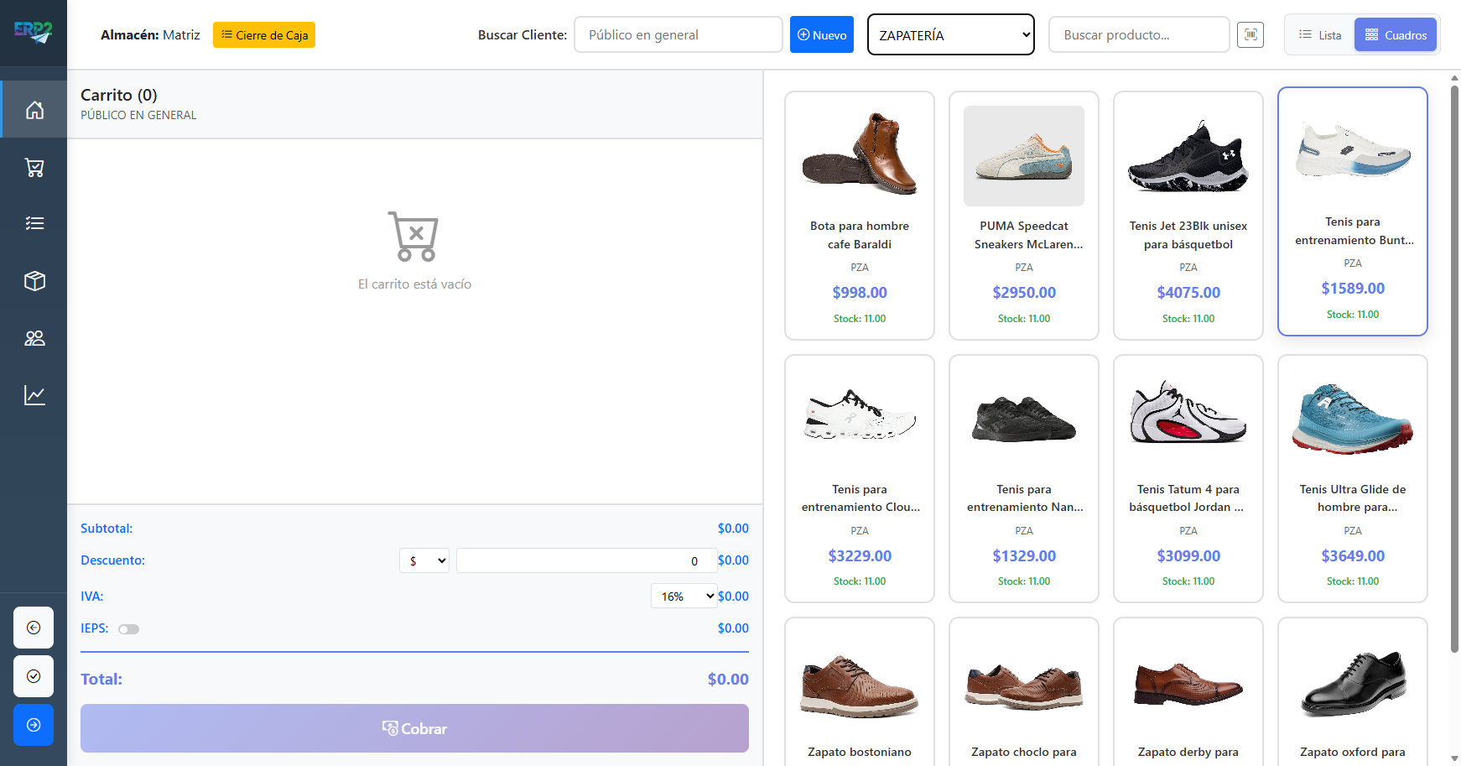
Task: Open the ZAPATERÍA category dropdown
Action: [x=950, y=35]
